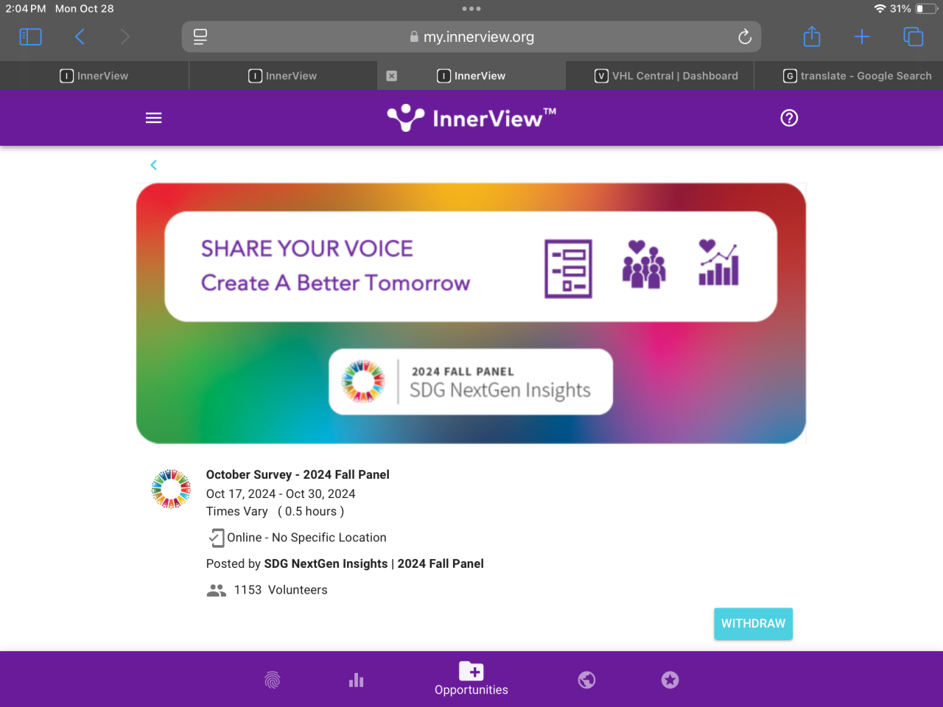Open the star badge tab
943x707 pixels.
pyautogui.click(x=670, y=680)
